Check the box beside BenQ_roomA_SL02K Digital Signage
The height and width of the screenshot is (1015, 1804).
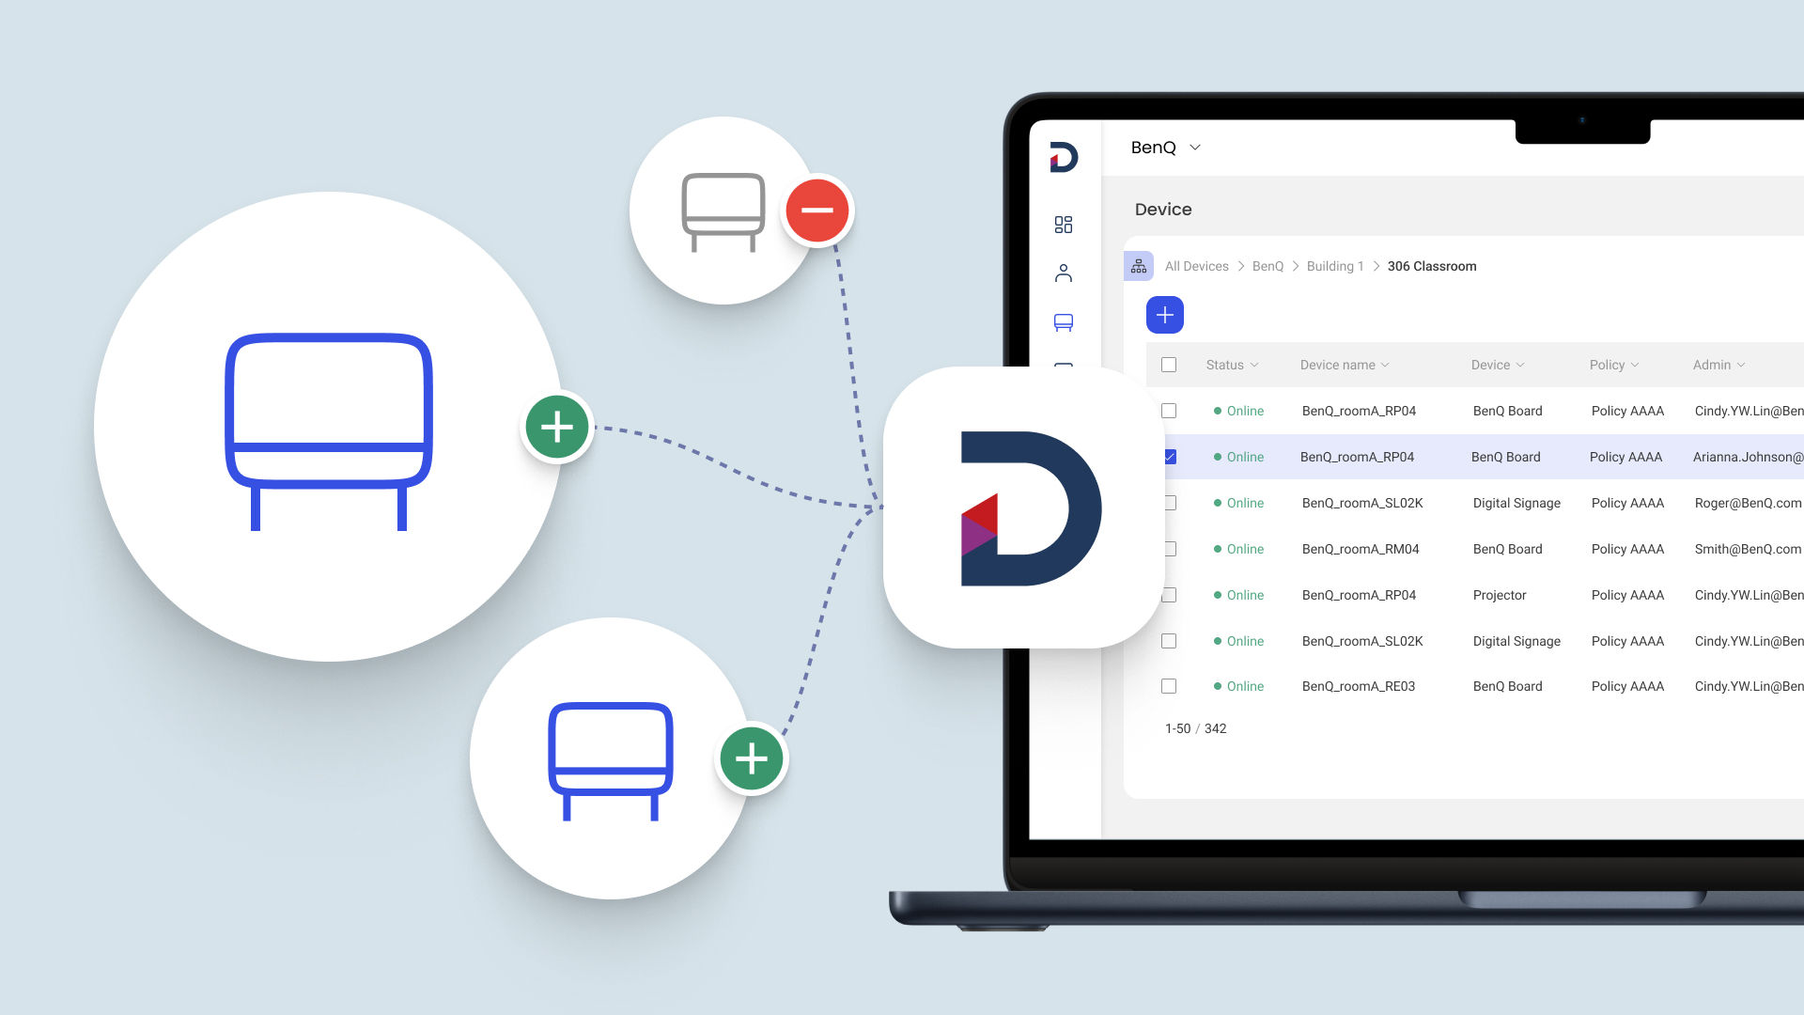tap(1167, 502)
